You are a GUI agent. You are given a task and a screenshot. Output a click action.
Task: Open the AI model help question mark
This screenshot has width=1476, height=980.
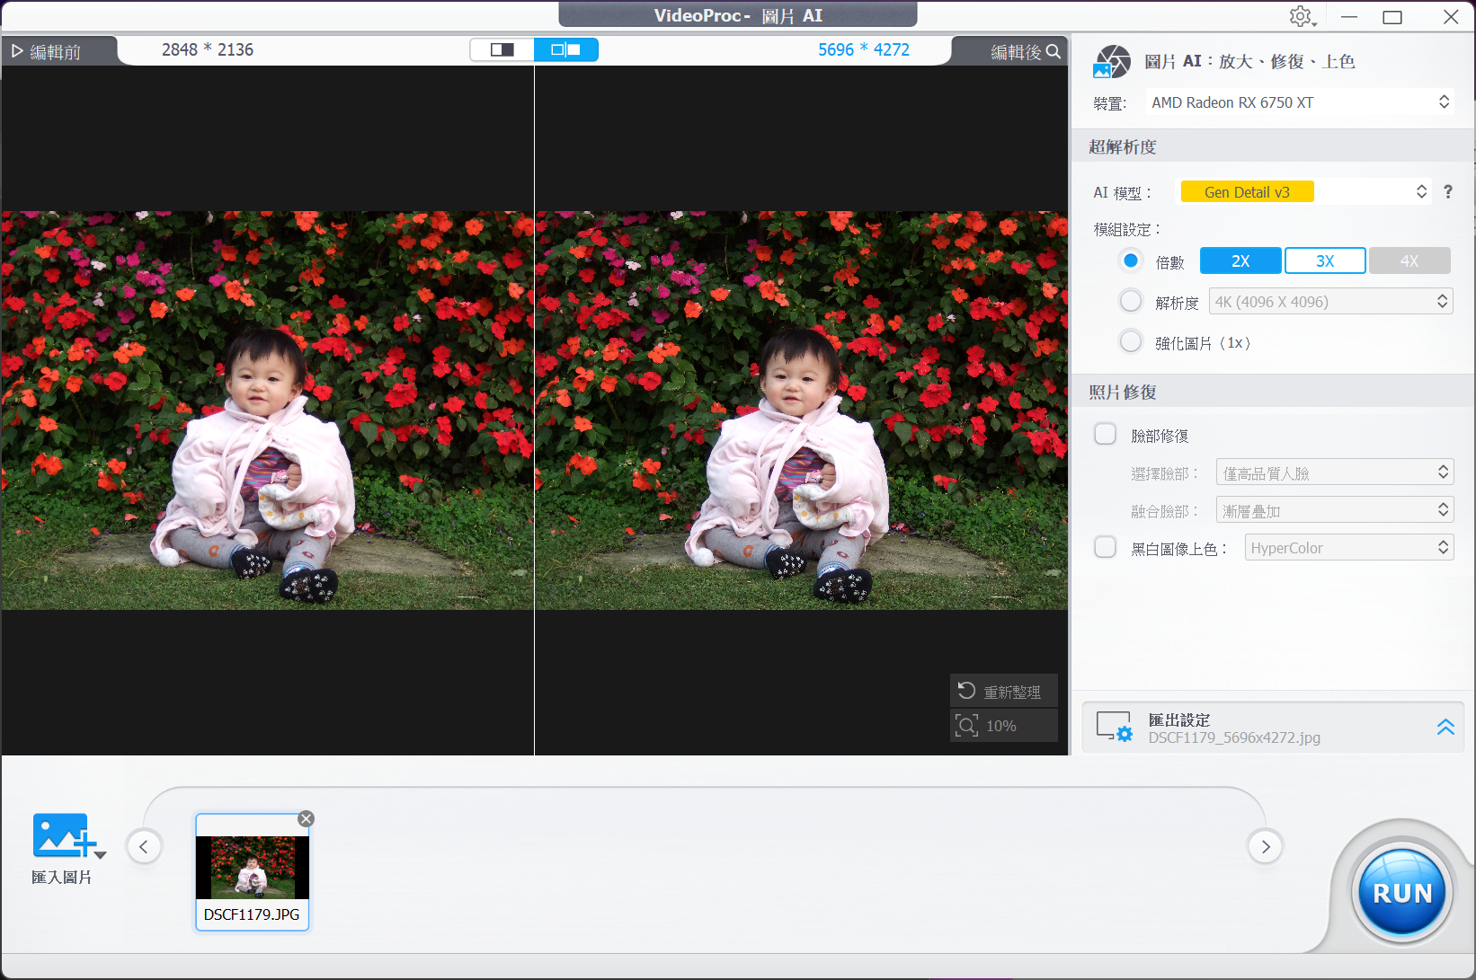pyautogui.click(x=1447, y=191)
